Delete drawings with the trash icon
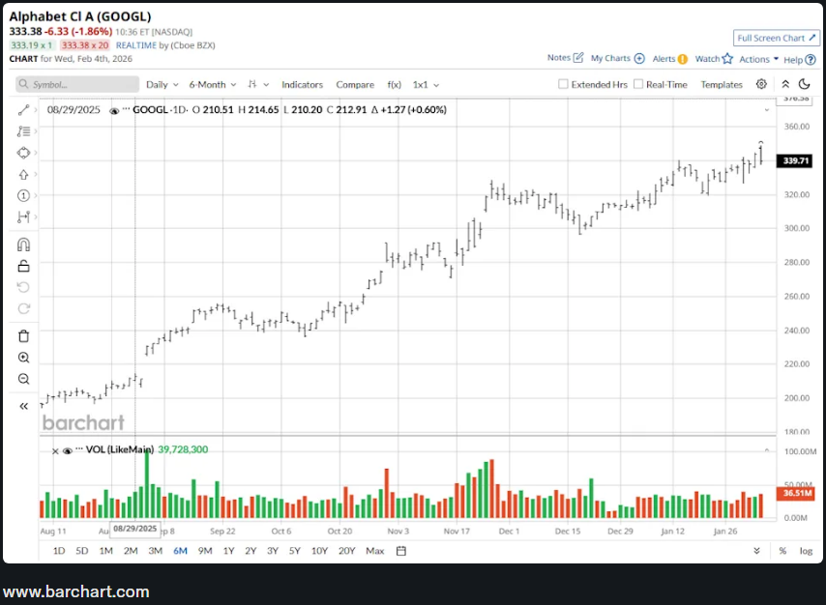Viewport: 826px width, 605px height. tap(24, 335)
